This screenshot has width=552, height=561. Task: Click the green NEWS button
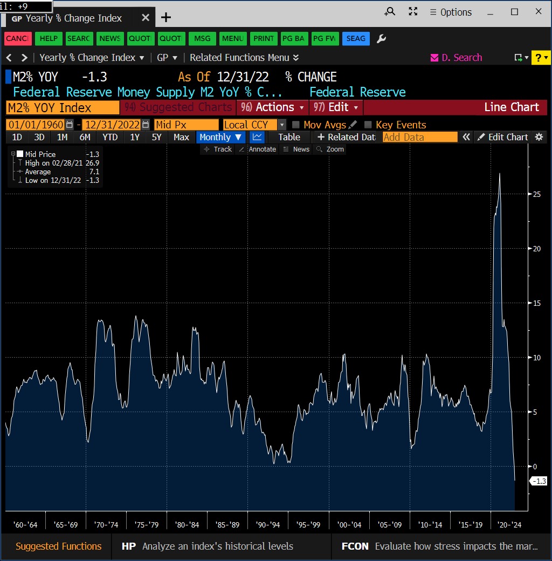coord(110,39)
